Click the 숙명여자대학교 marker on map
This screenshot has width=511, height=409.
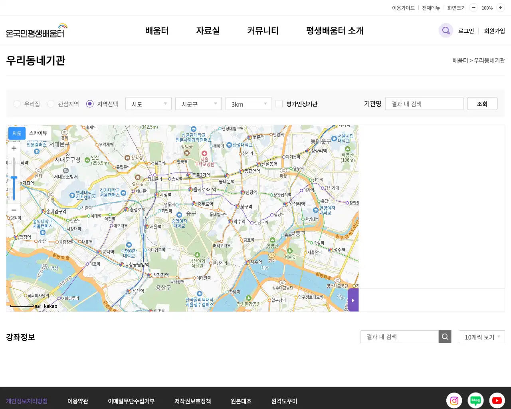point(129,245)
